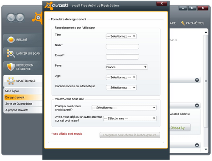Open 'Pourquoi avez-vous choisi avast!' dropdown
Image resolution: width=212 pixels, height=161 pixels.
click(124, 108)
